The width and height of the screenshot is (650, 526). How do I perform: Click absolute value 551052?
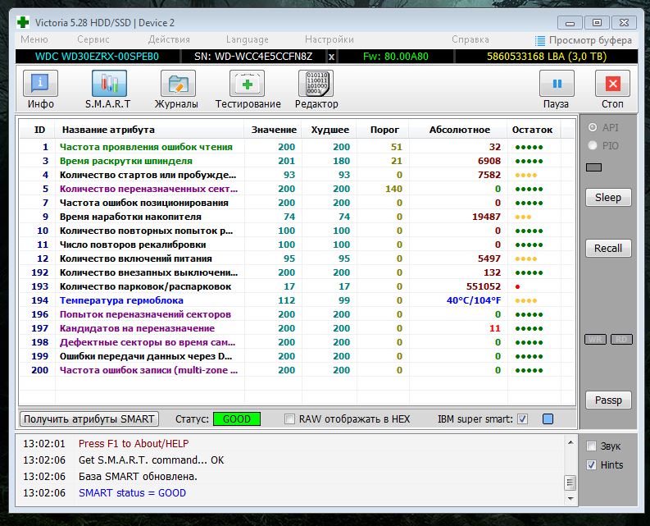(x=484, y=286)
